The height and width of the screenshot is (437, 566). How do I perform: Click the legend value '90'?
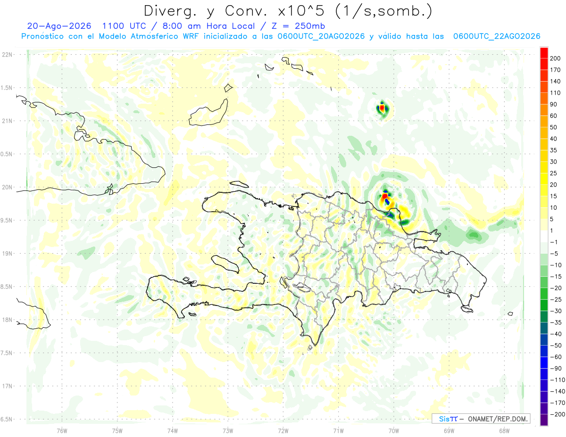pyautogui.click(x=554, y=104)
